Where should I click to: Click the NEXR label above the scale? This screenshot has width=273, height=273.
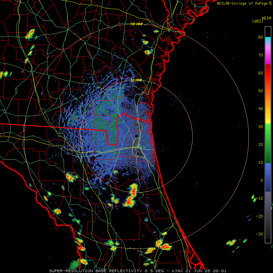[x=267, y=18]
